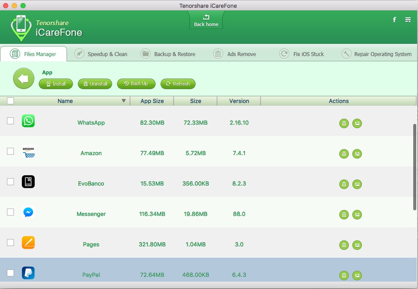418x289 pixels.
Task: Click the Name column sort arrow
Action: coord(124,101)
